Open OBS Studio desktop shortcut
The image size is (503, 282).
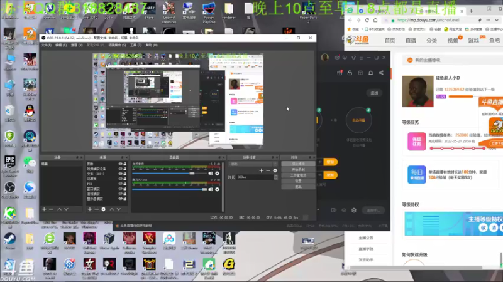9,190
